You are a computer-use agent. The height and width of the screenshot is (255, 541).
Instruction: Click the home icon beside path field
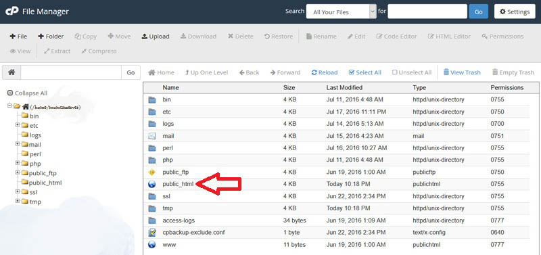[x=11, y=72]
